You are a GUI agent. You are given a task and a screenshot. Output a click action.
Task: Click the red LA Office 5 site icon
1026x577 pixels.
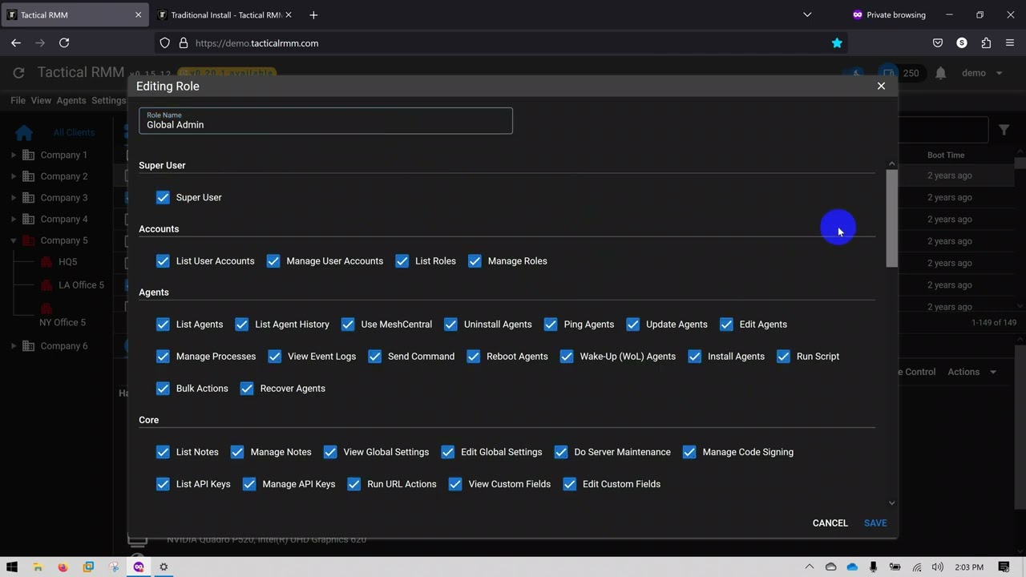46,285
